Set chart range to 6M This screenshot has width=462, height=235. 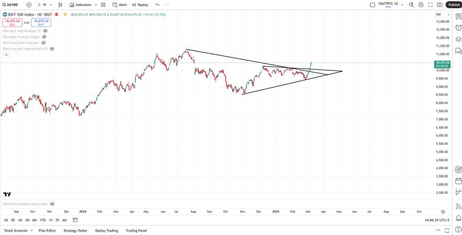[x=35, y=220]
